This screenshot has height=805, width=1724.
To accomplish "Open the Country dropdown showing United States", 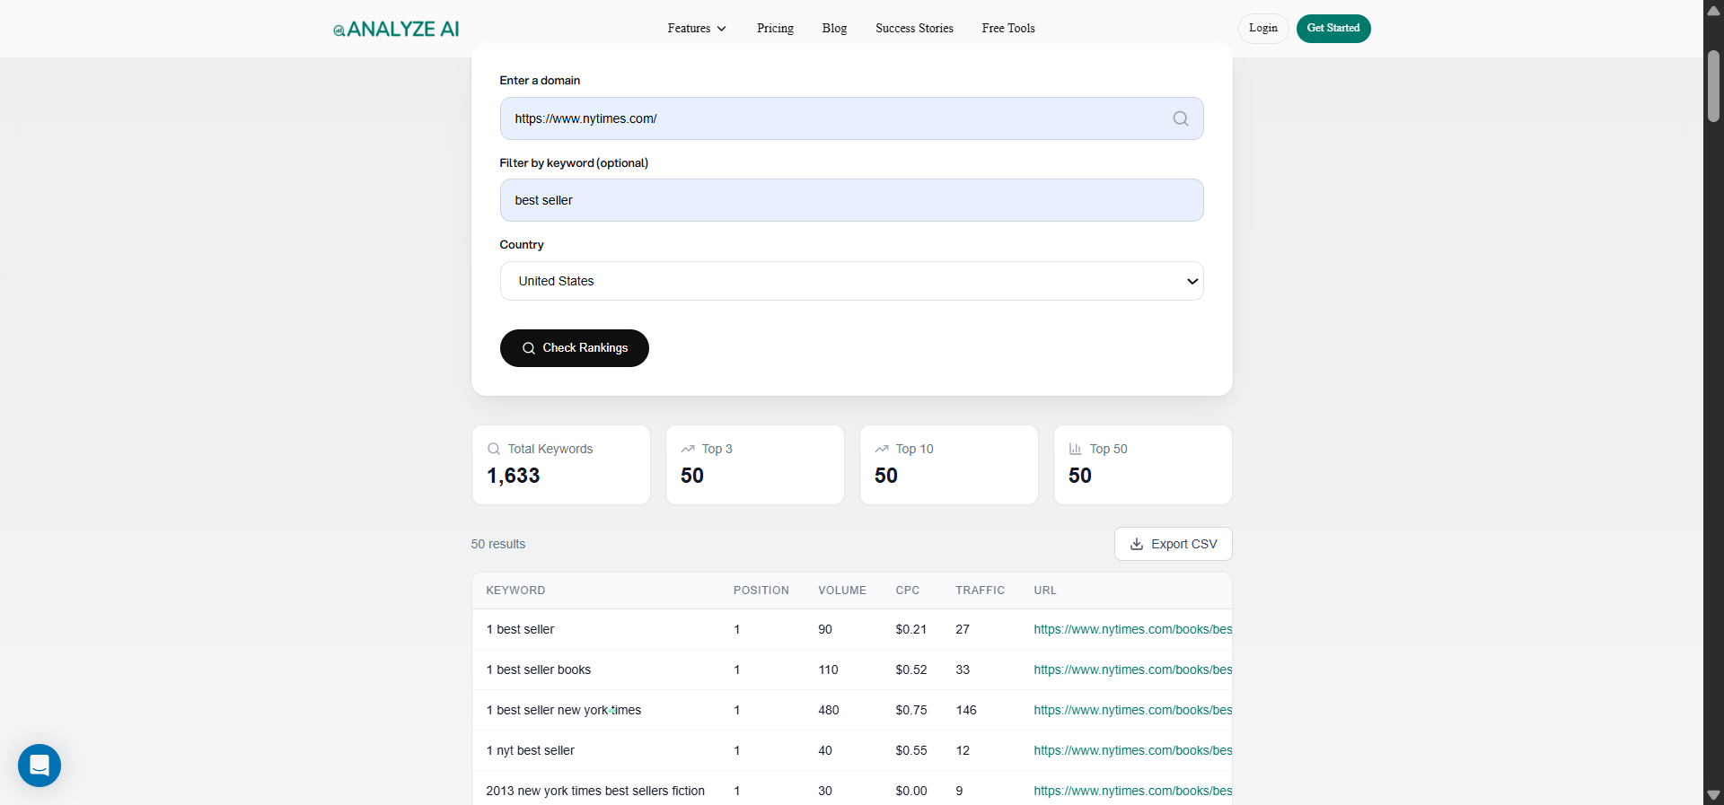I will pos(851,281).
